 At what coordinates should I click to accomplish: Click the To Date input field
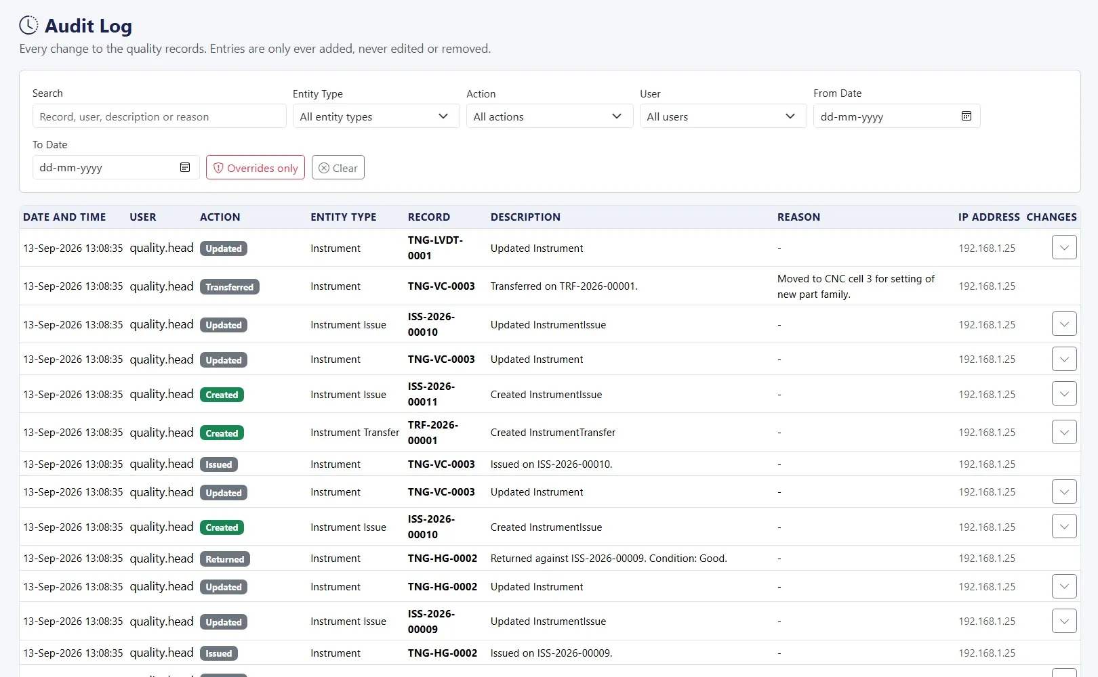(116, 167)
